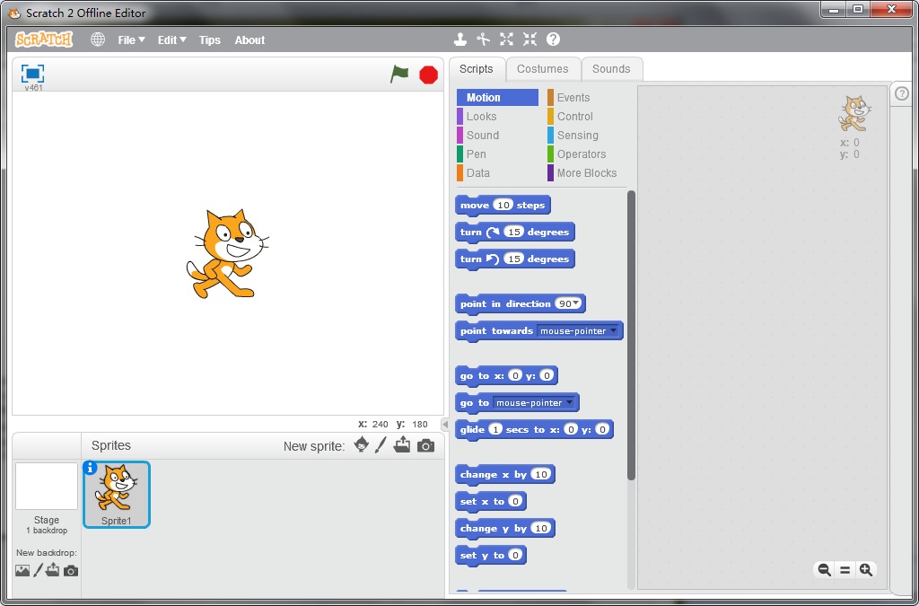Click value in change y by block
This screenshot has height=606, width=919.
pos(541,528)
